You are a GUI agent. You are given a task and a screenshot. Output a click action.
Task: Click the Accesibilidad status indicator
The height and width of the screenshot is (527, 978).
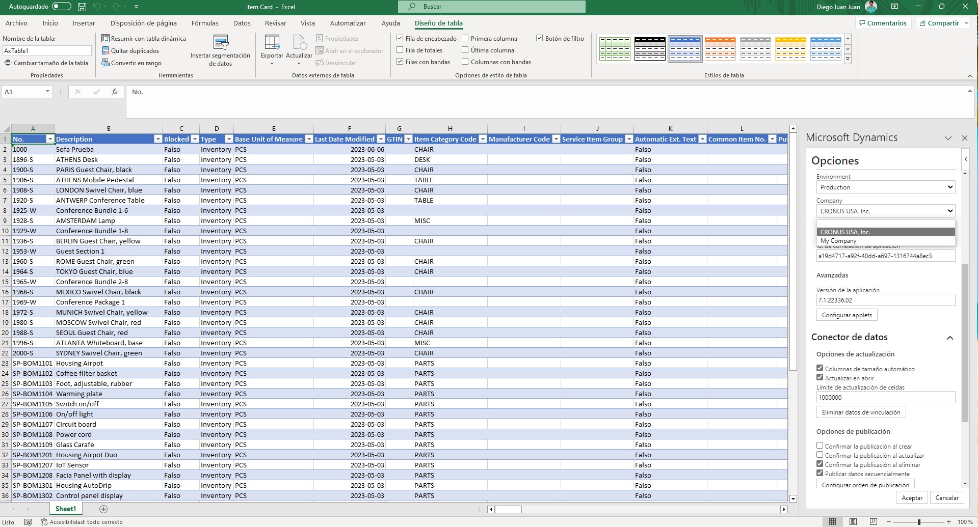(82, 522)
